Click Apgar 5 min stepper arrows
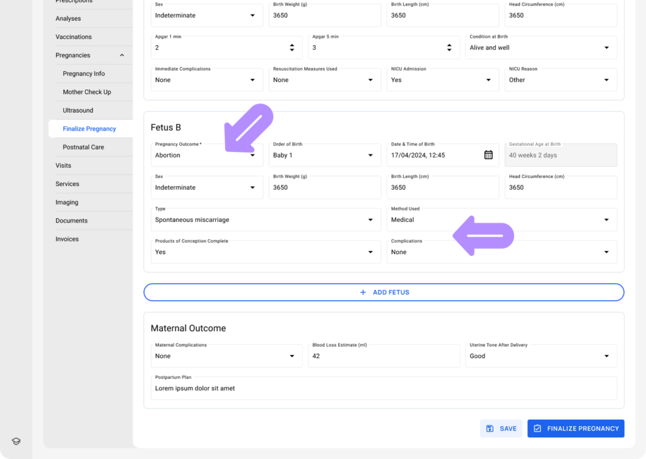This screenshot has width=646, height=459. tap(449, 47)
